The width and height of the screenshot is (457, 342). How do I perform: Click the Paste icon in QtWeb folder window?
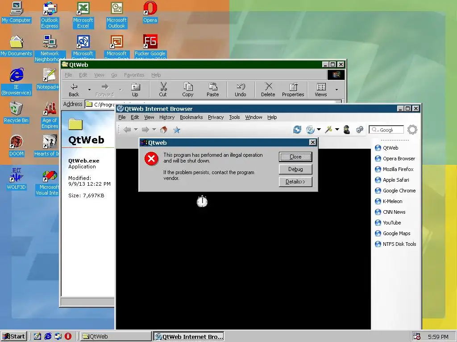(213, 89)
